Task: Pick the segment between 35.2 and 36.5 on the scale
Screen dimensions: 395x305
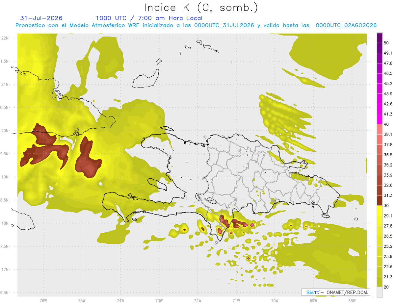Action: 380,160
